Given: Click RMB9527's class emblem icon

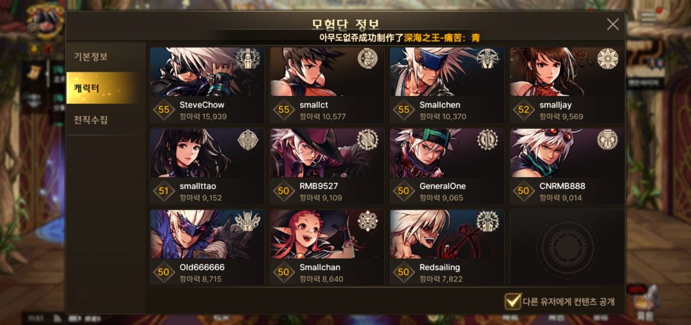Looking at the screenshot, I should tap(367, 140).
